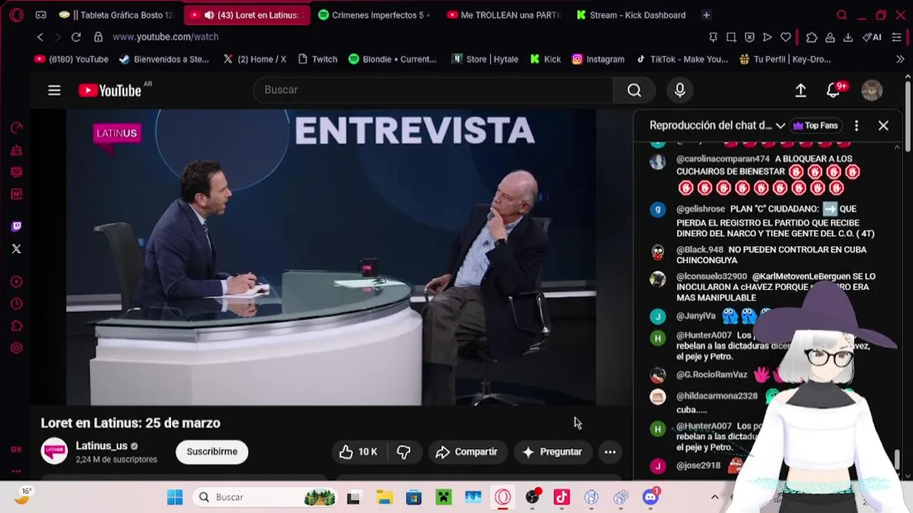Click the @carolinacomparan474 chat username
The width and height of the screenshot is (913, 513).
pyautogui.click(x=723, y=159)
